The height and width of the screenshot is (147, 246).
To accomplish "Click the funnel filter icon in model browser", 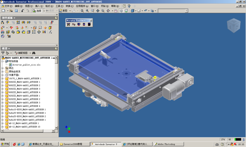I will [3, 53].
